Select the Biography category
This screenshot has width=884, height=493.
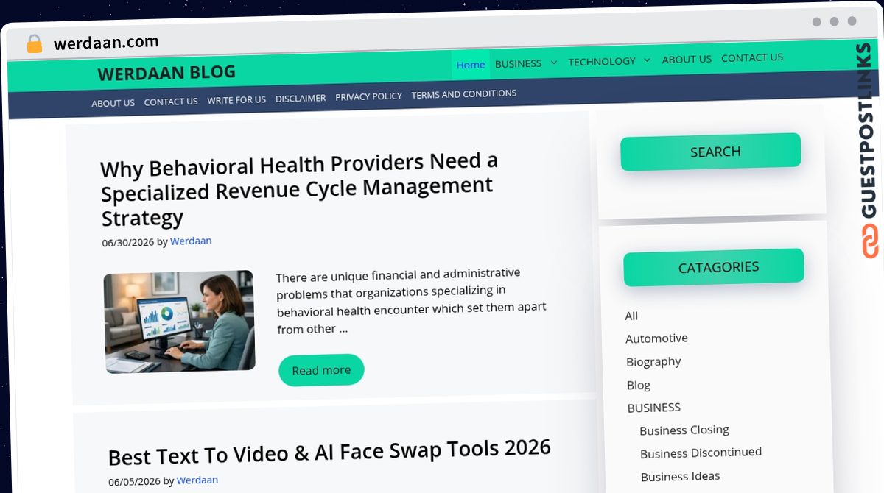(x=653, y=361)
